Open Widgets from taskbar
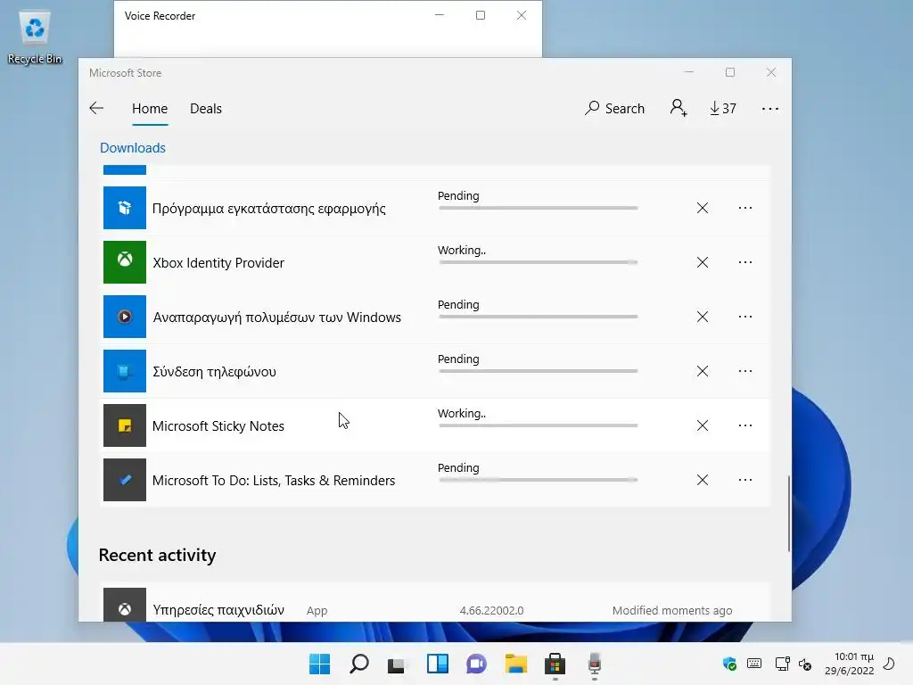The image size is (913, 685). 437,664
